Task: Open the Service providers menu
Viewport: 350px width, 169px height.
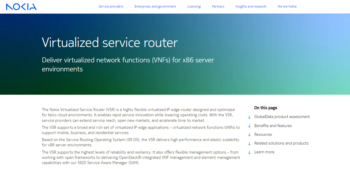Action: (111, 6)
